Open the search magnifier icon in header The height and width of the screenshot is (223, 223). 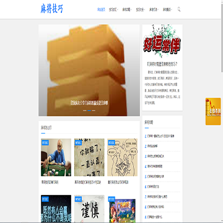[179, 9]
